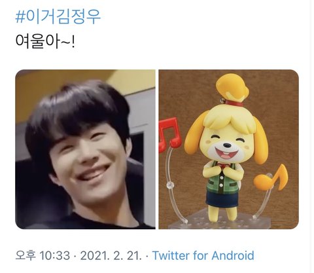Open the #이거김정우 hashtag link
The image size is (314, 273).
[58, 16]
